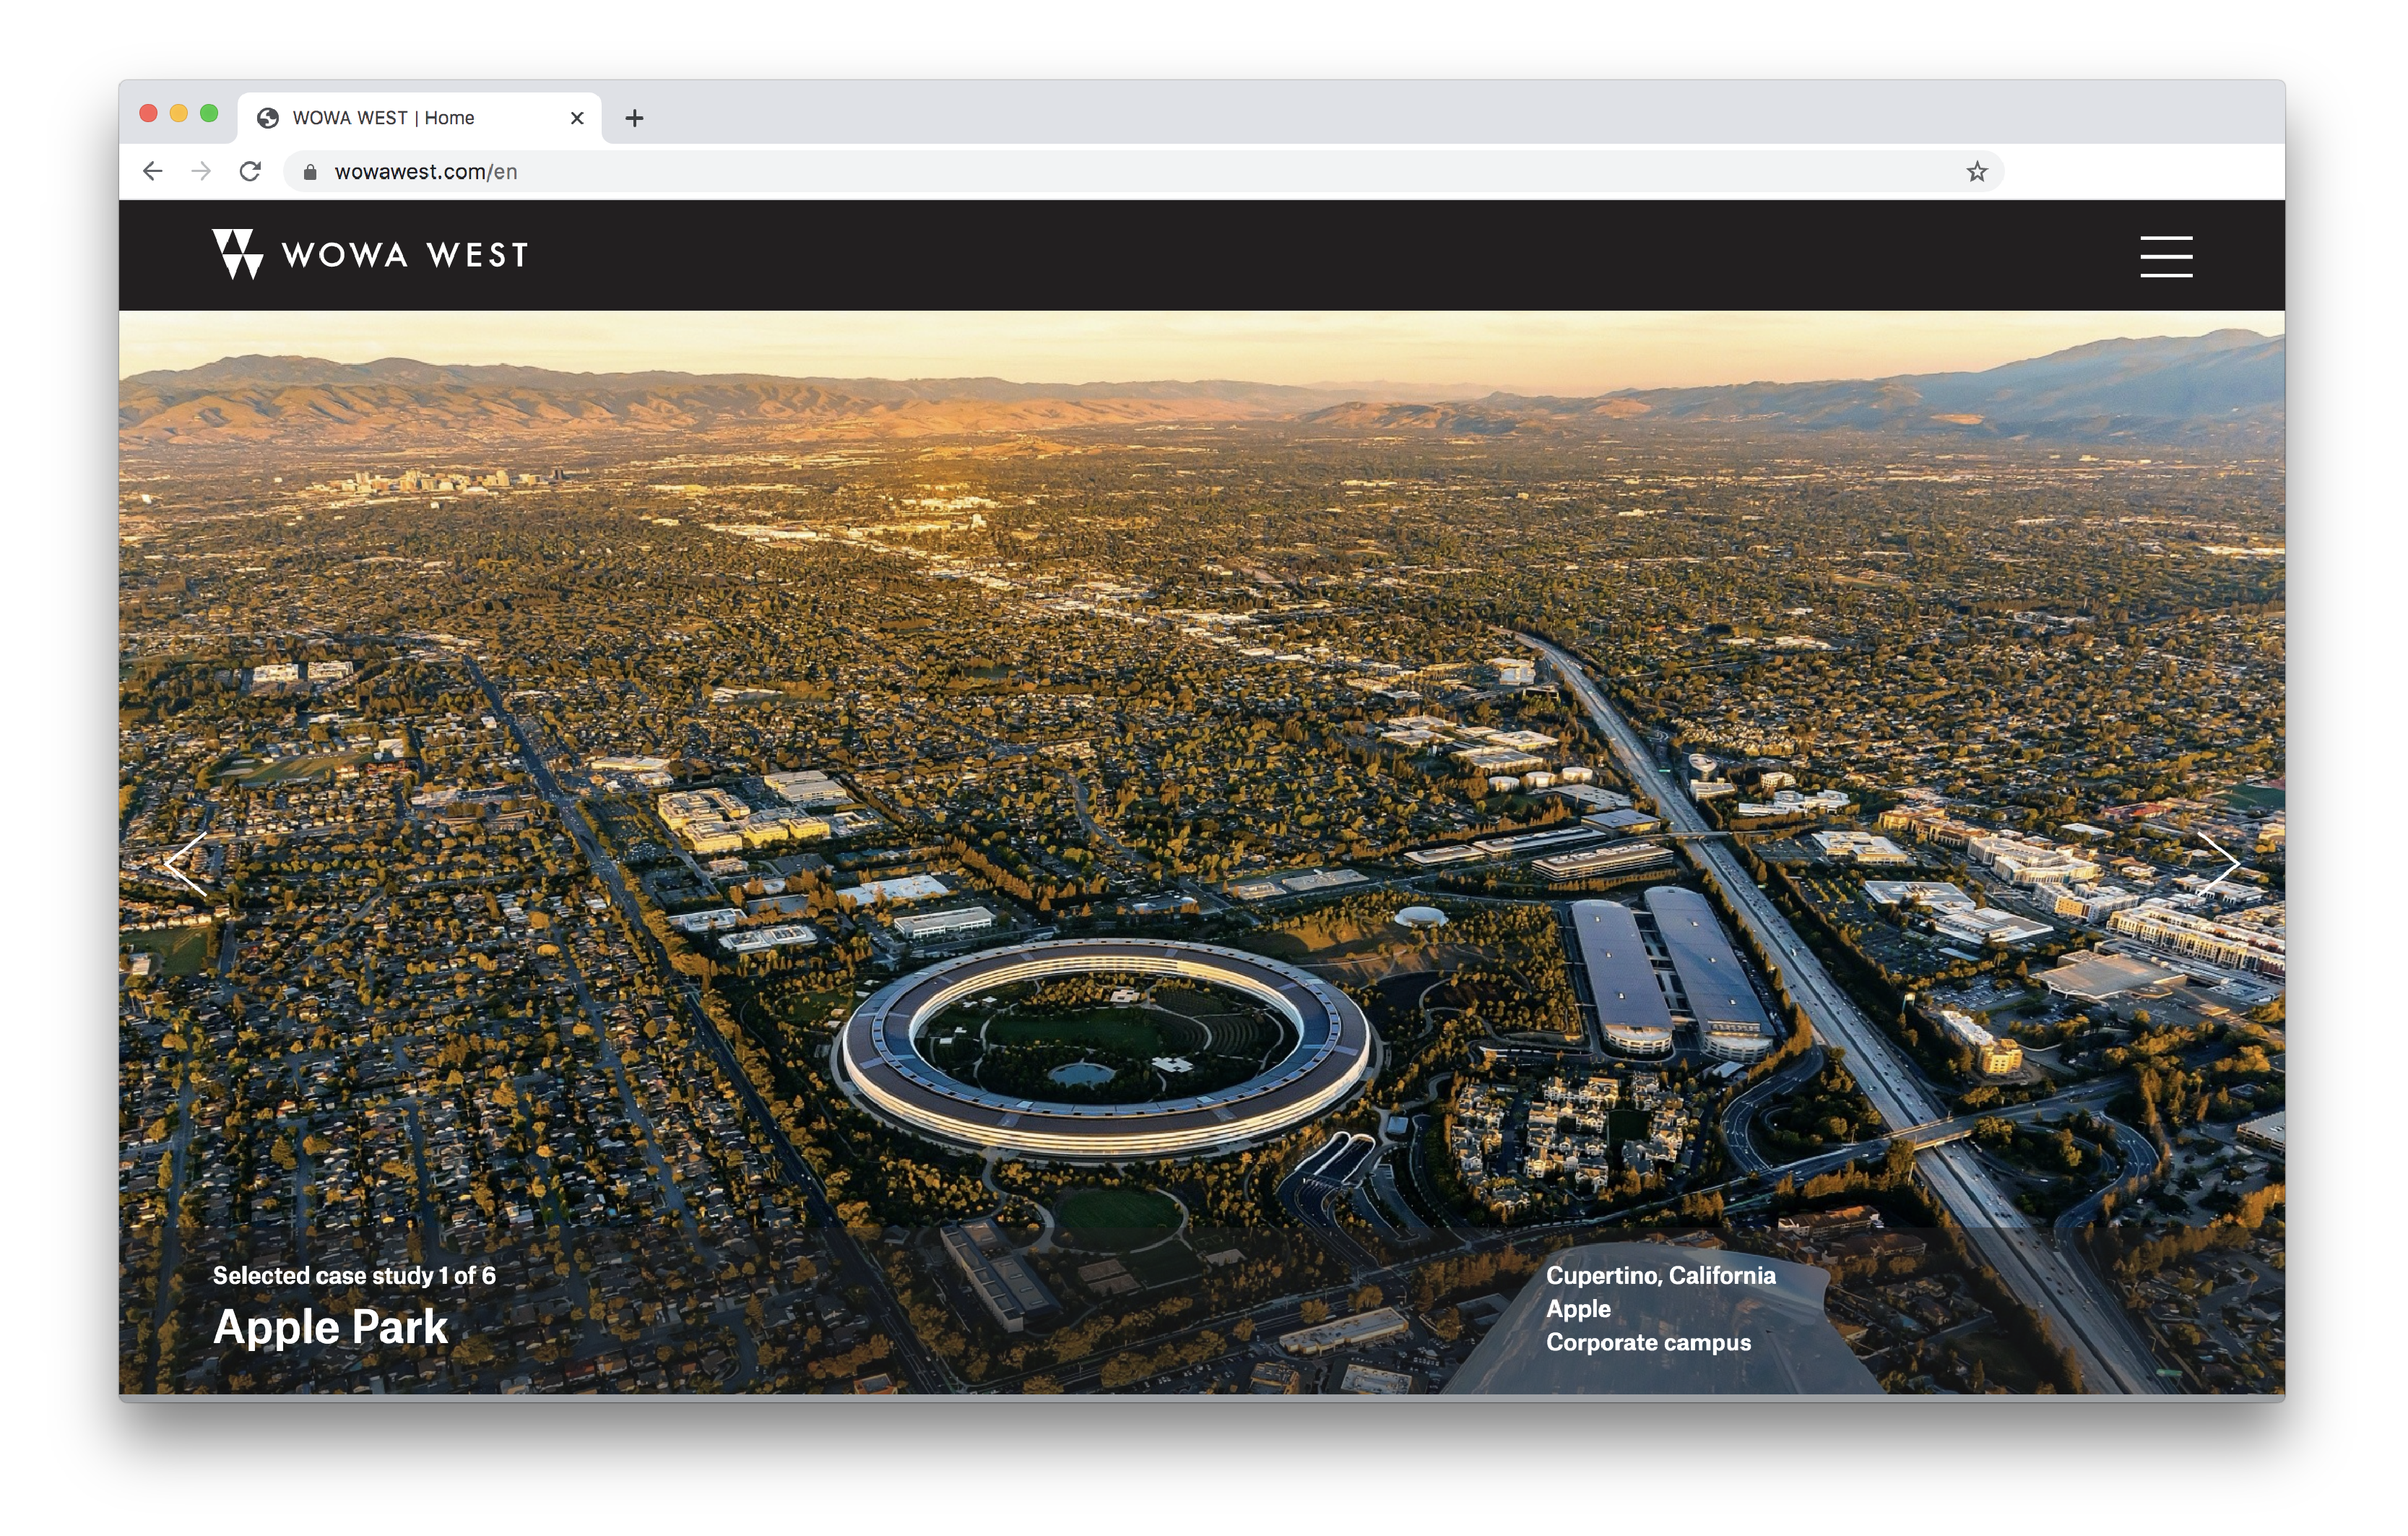This screenshot has width=2408, height=1536.
Task: Click browser forward arrow
Action: coord(201,172)
